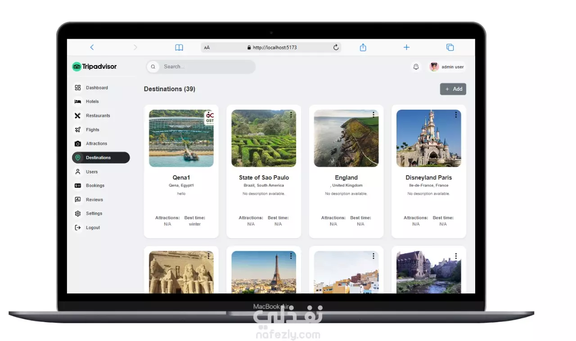Click the Tripadvisor logo
This screenshot has width=576, height=341.
pos(94,66)
